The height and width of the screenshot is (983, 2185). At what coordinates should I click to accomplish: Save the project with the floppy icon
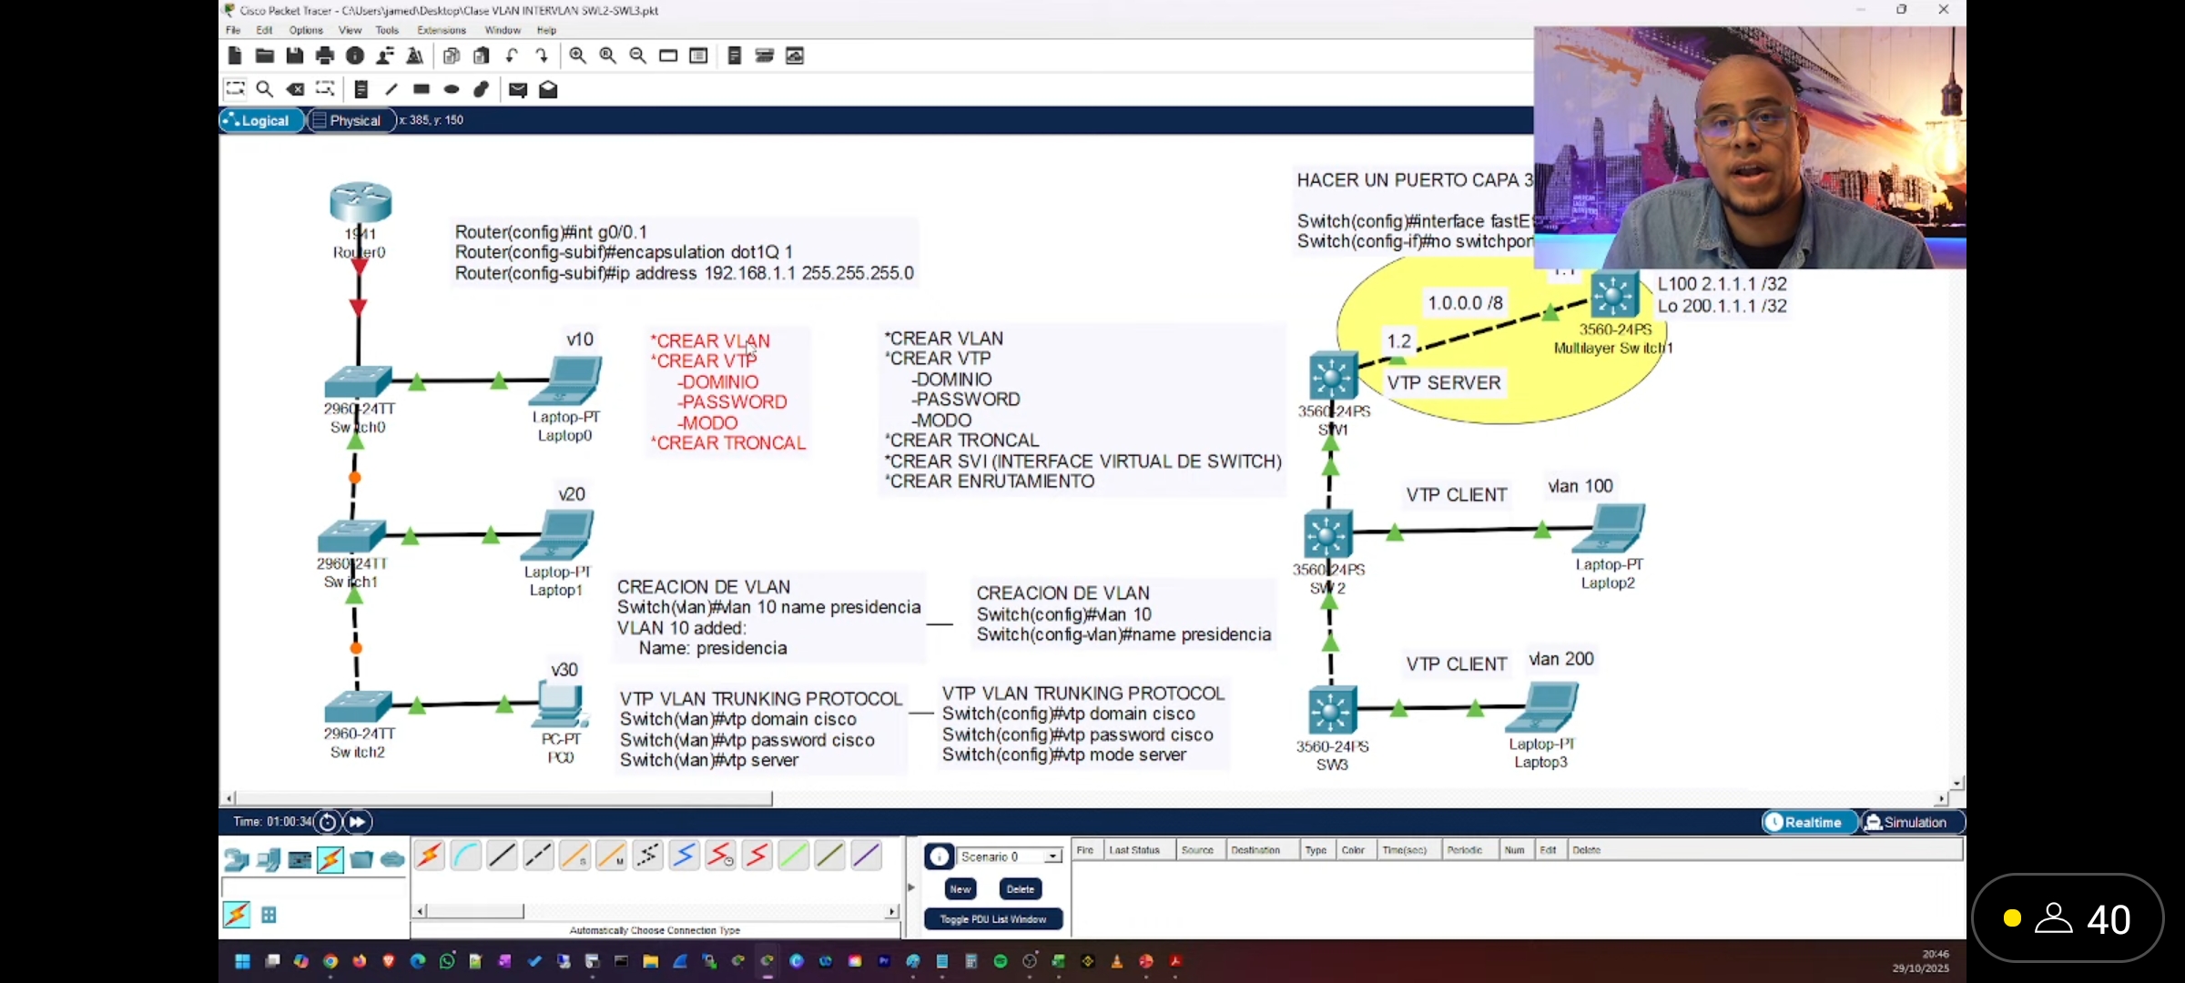point(295,56)
